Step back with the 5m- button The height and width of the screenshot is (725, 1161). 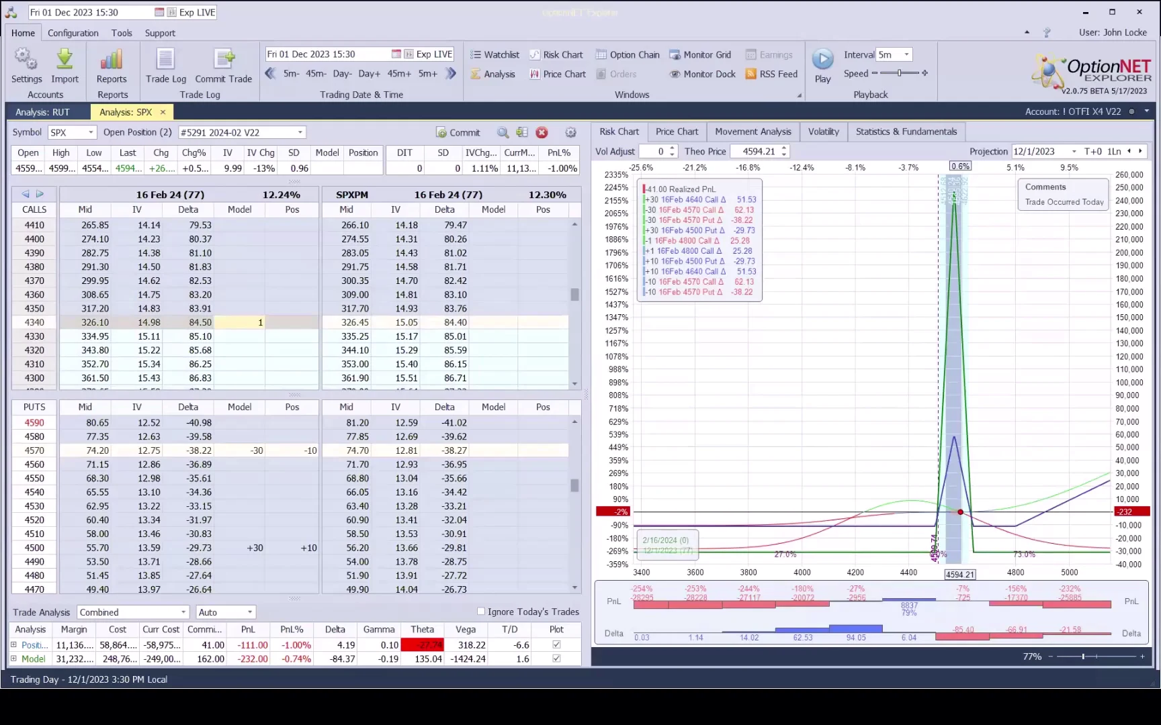(x=291, y=74)
